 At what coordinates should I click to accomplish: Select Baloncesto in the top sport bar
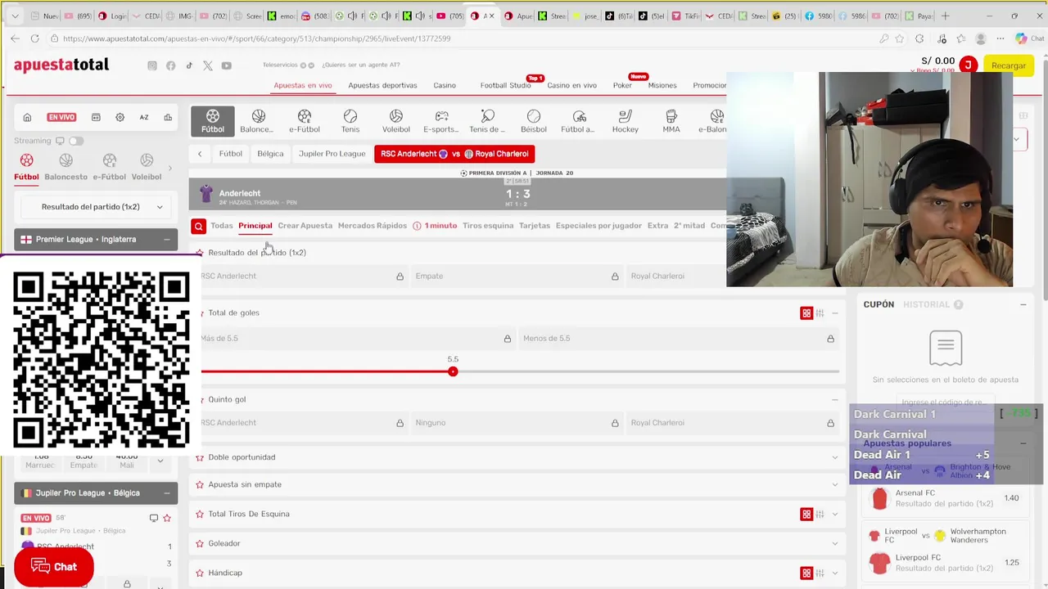259,121
